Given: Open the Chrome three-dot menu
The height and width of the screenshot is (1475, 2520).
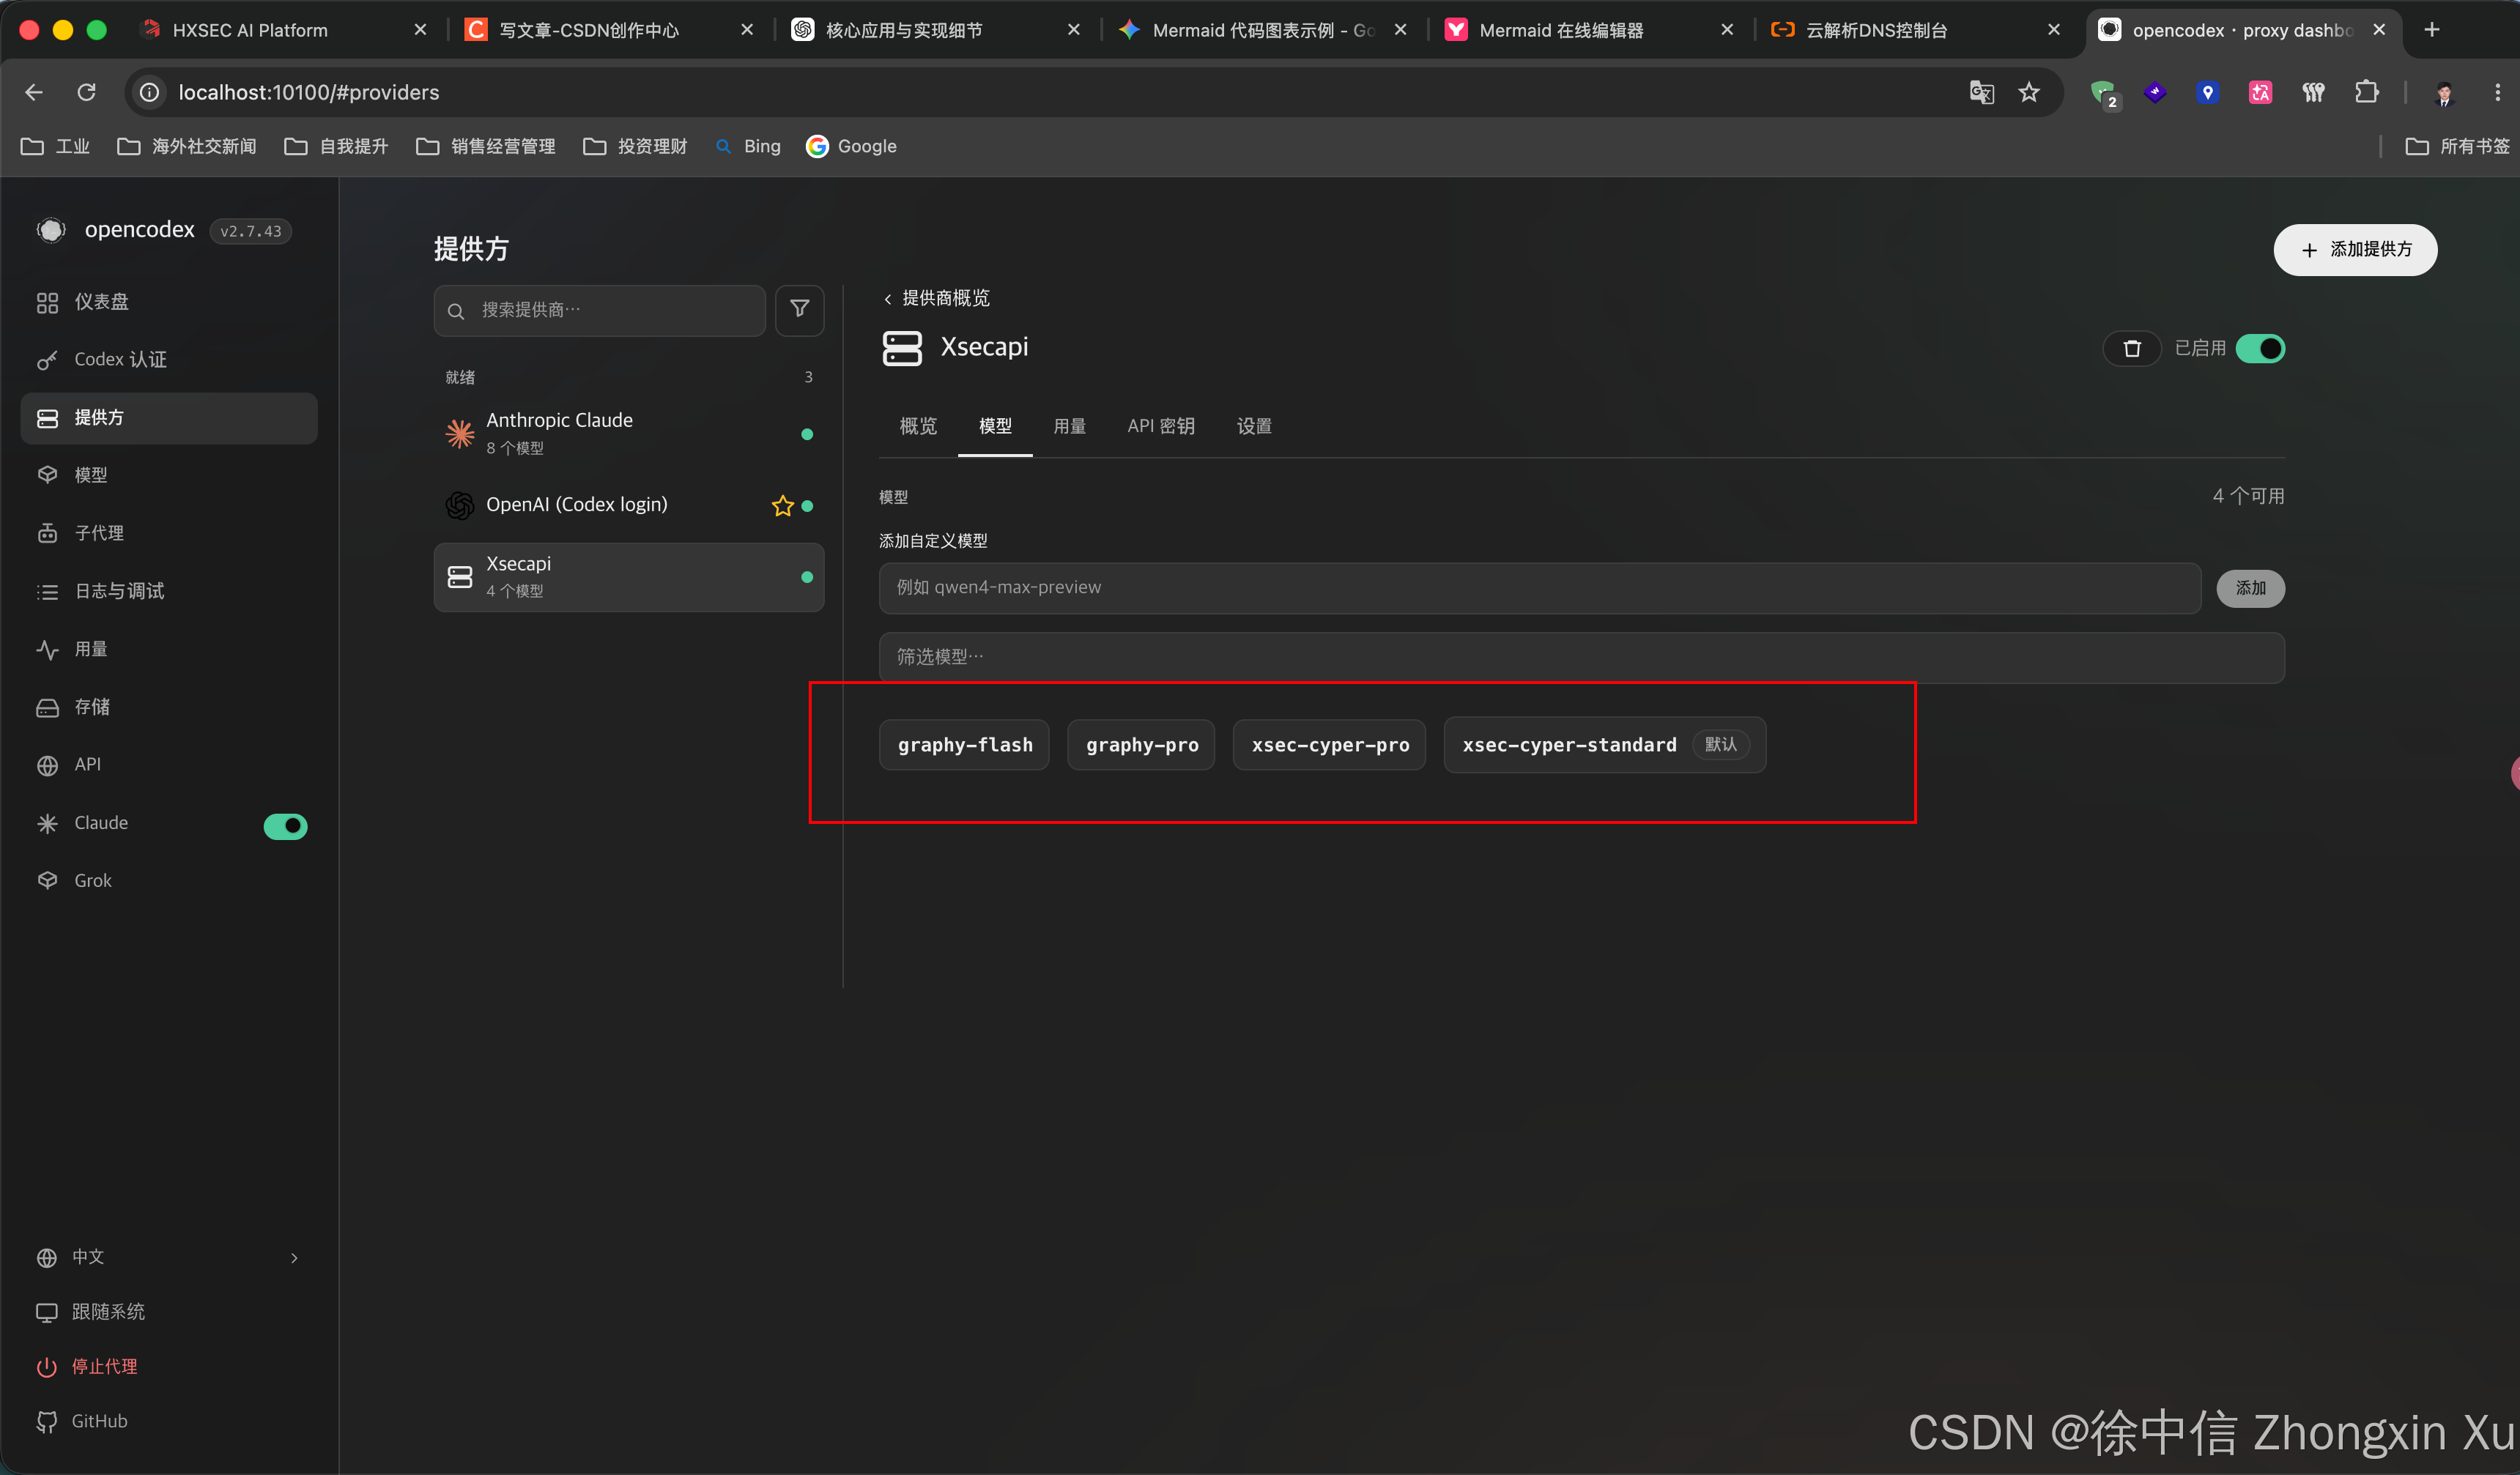Looking at the screenshot, I should (2498, 92).
